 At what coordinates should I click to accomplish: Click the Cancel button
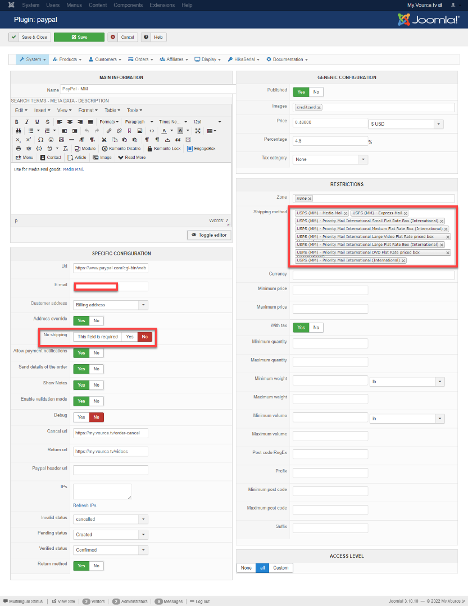(122, 38)
